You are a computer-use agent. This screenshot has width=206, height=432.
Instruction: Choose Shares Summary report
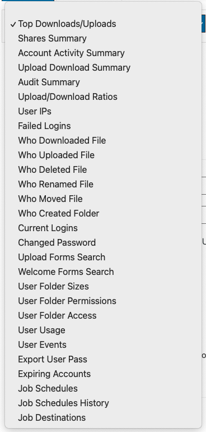point(103,39)
